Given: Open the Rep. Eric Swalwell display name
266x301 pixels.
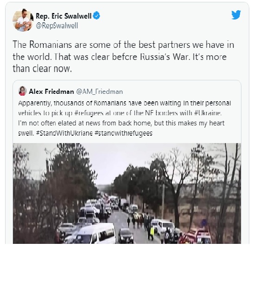Looking at the screenshot, I should (x=63, y=16).
